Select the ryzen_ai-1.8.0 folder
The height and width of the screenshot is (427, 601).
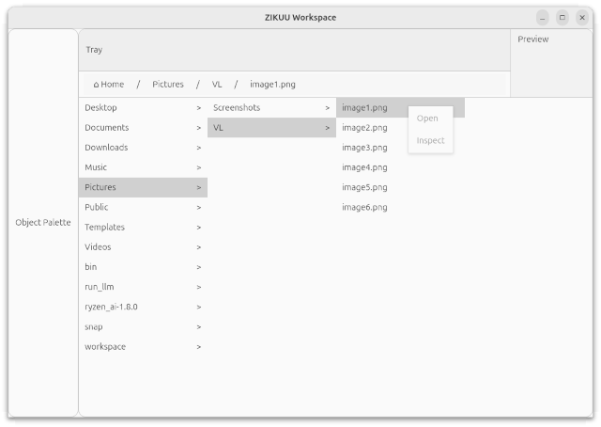[x=143, y=307]
